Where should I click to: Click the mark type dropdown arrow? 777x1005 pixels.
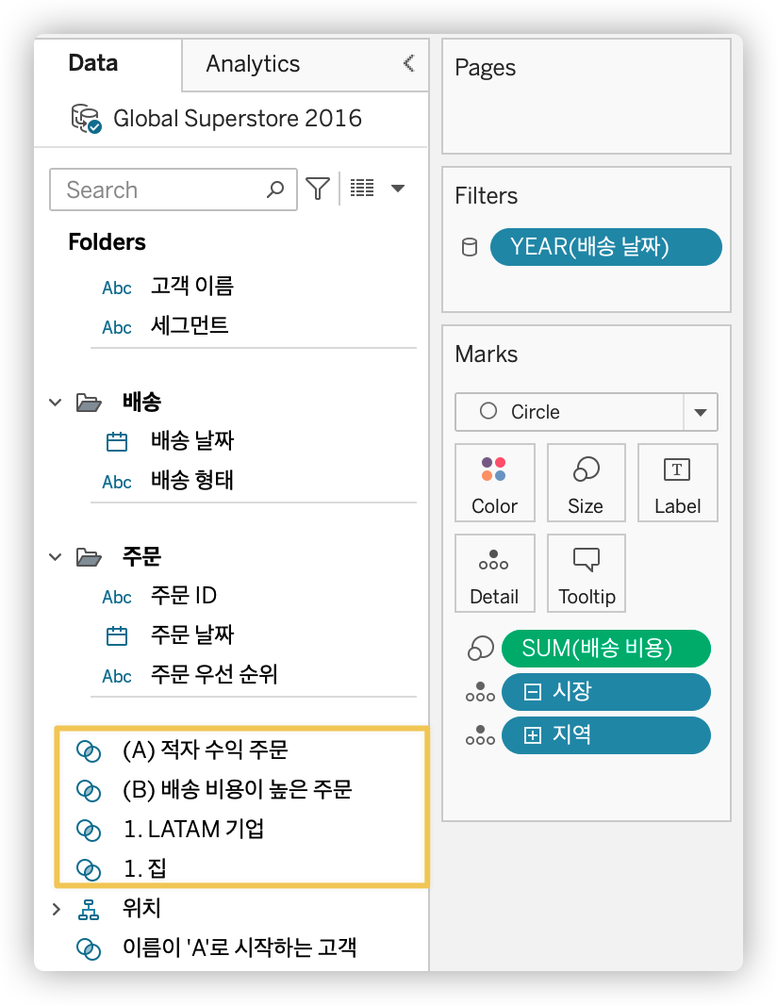coord(701,412)
